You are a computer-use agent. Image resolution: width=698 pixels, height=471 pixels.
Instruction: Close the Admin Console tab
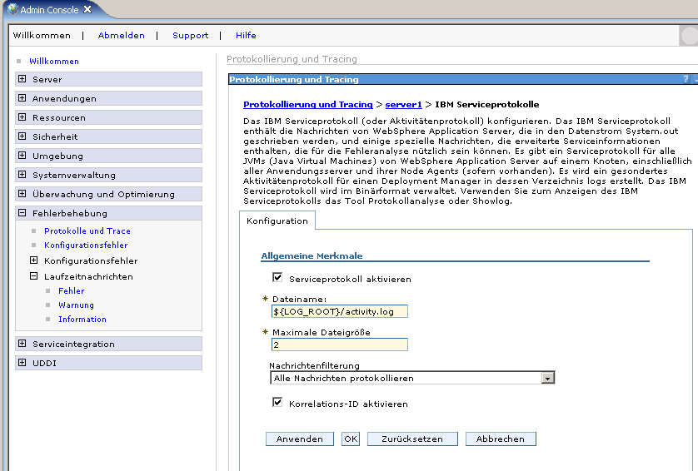click(87, 9)
